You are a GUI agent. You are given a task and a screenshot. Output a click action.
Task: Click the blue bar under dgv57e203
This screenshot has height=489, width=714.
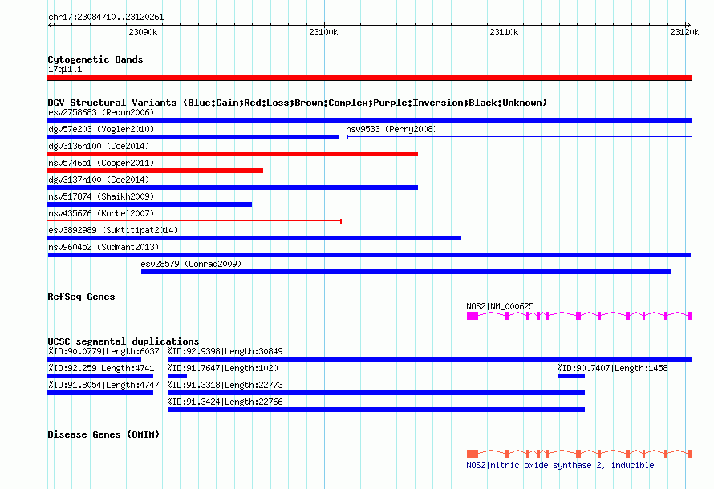click(193, 137)
